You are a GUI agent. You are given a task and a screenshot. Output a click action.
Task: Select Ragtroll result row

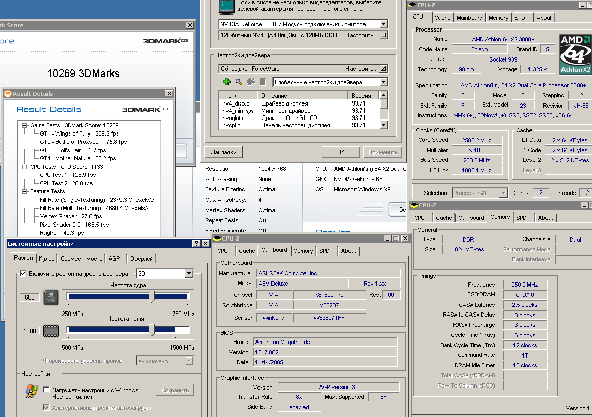(x=62, y=233)
